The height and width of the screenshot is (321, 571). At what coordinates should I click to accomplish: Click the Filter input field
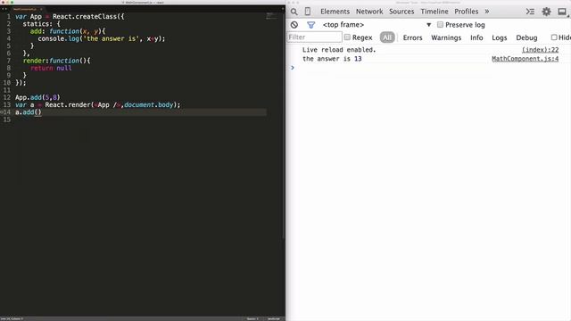pyautogui.click(x=314, y=37)
